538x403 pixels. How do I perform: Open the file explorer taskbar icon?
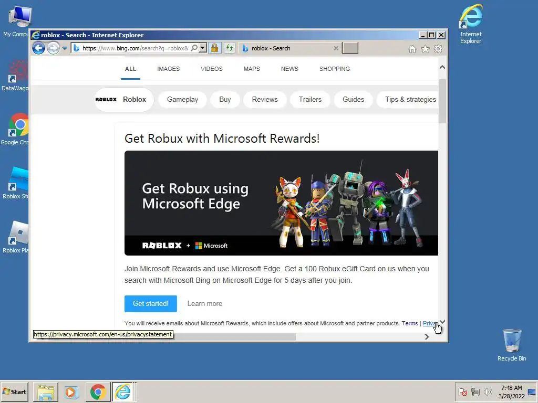tap(46, 392)
